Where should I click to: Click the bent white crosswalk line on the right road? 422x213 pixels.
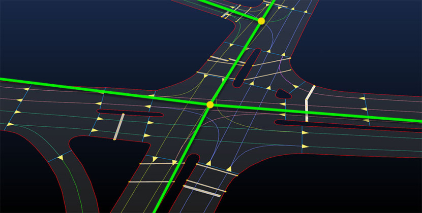coord(309,103)
